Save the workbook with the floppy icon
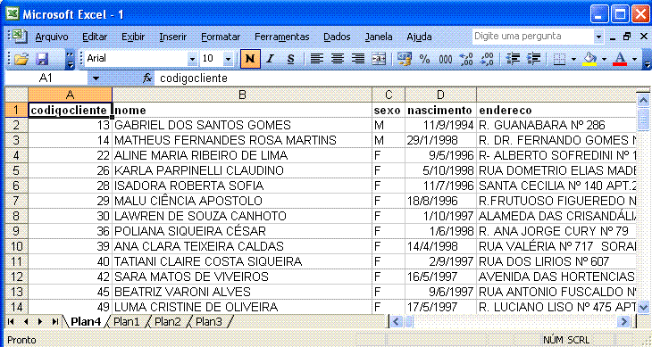The height and width of the screenshot is (347, 652). click(x=42, y=60)
